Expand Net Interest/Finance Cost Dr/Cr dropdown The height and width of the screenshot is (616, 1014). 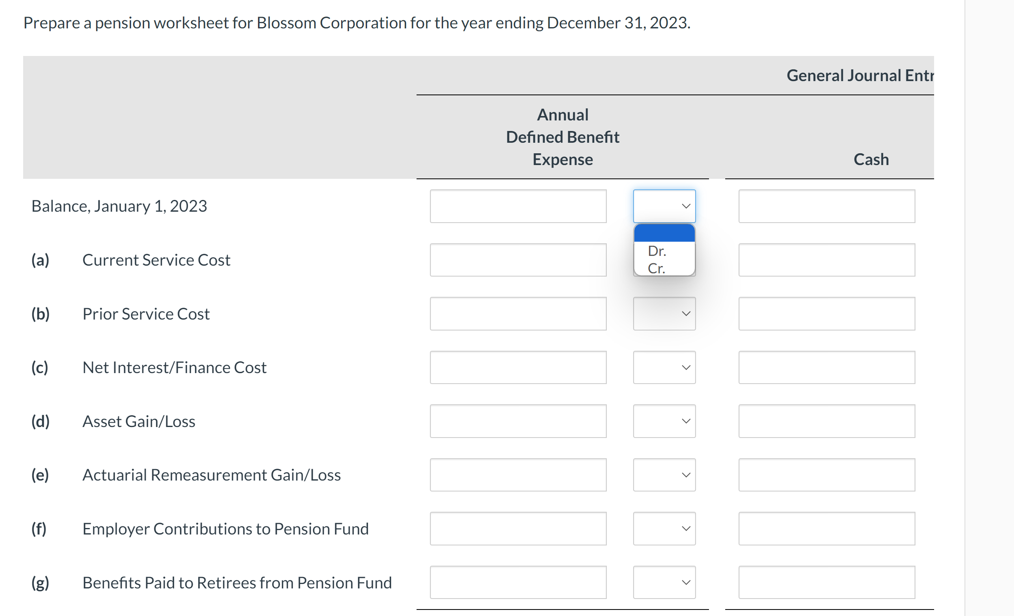(664, 367)
